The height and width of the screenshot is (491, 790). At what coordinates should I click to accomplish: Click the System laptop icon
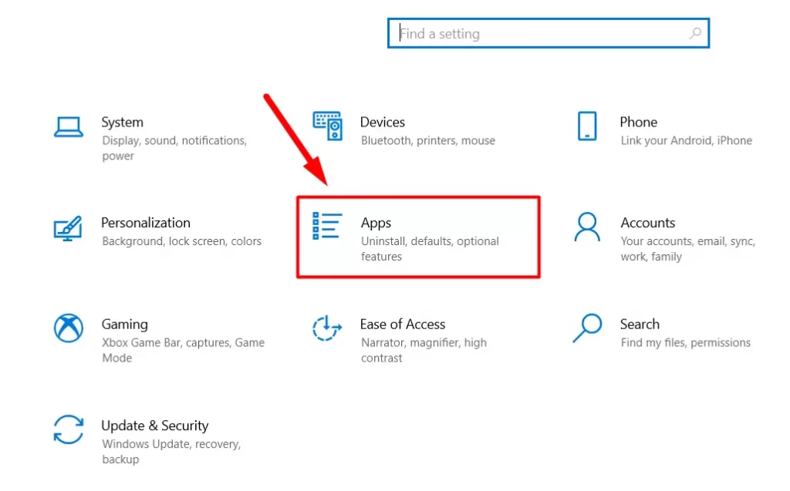pyautogui.click(x=69, y=127)
